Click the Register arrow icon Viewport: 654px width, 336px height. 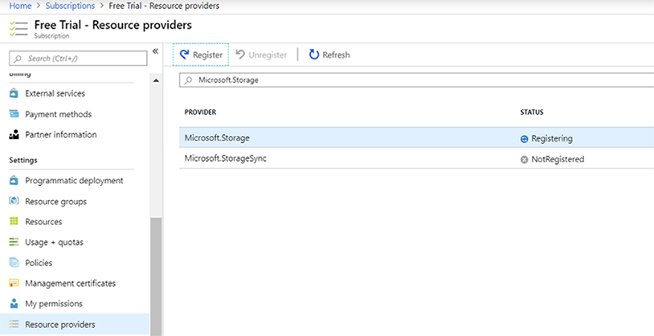[x=184, y=55]
